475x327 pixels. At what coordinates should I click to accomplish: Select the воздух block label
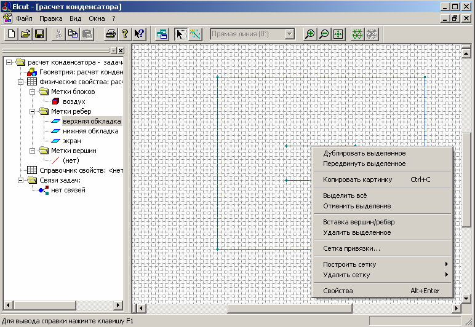(x=74, y=101)
